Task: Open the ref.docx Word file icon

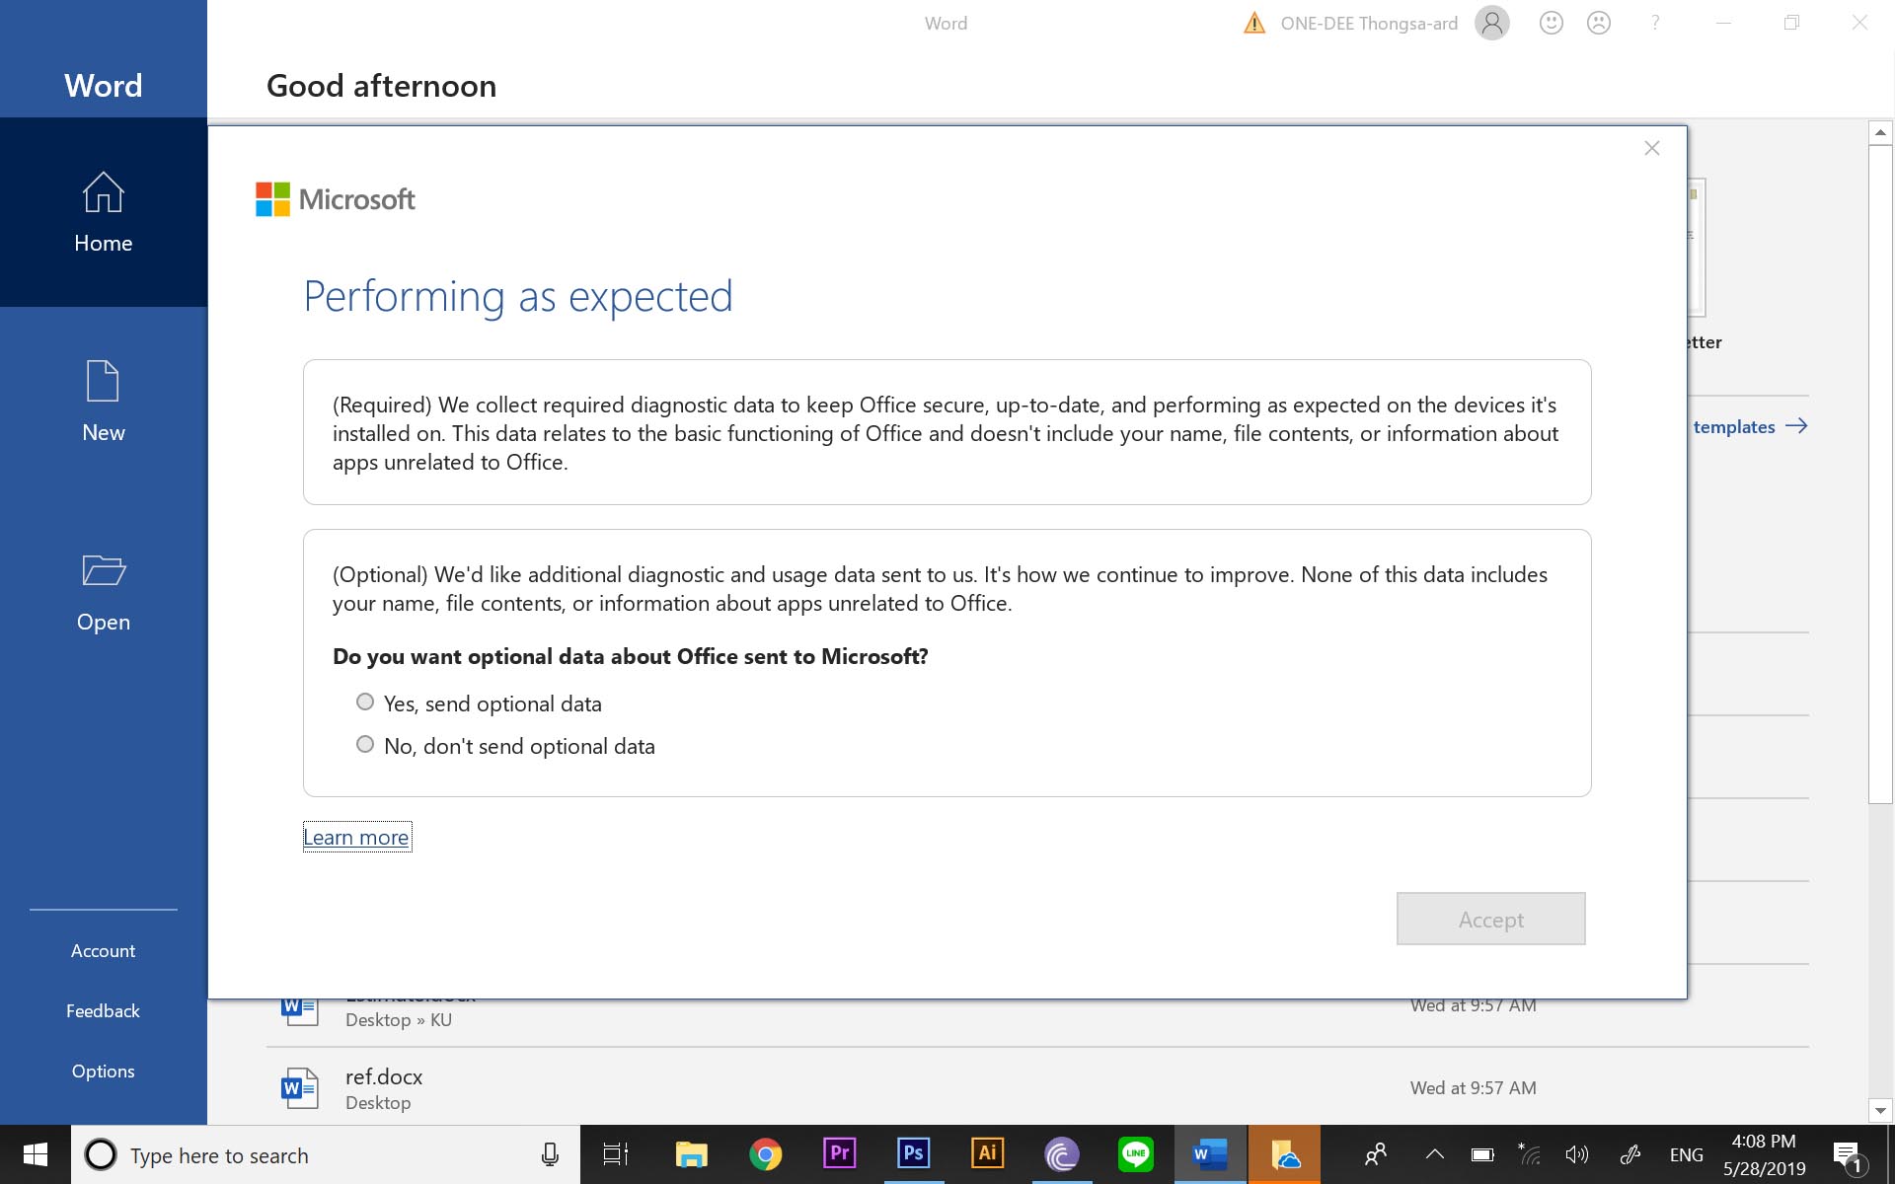Action: [x=299, y=1088]
